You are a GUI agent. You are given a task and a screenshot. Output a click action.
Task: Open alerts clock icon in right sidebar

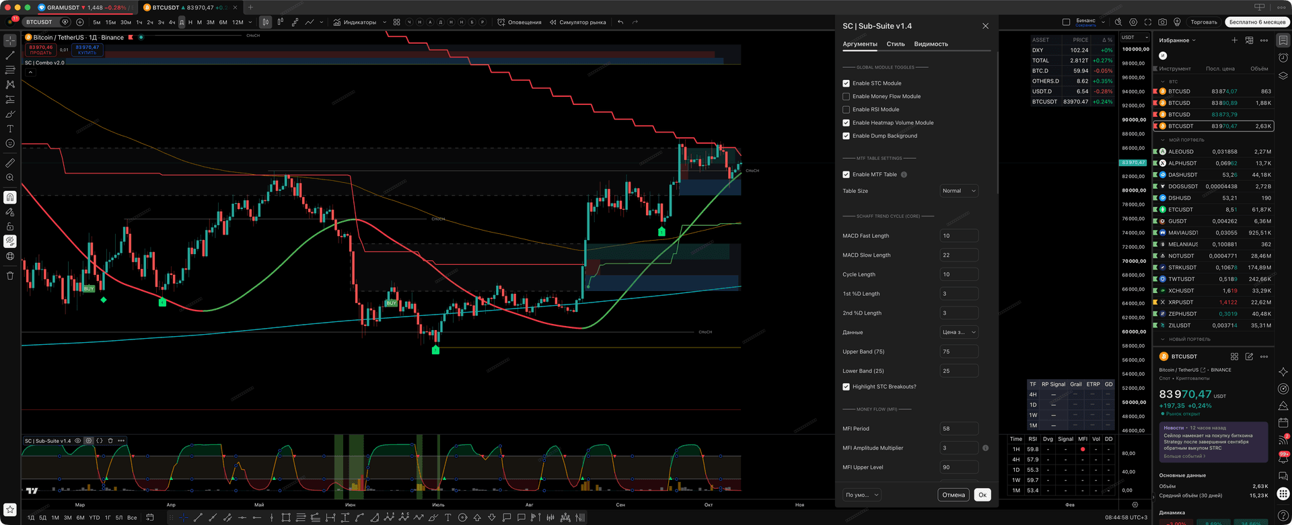(1283, 58)
